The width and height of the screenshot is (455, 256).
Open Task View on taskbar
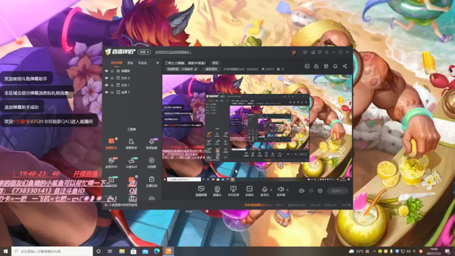(110, 251)
